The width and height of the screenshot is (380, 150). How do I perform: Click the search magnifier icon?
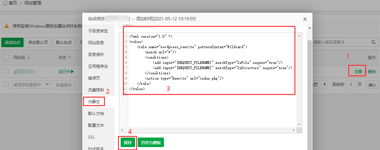(373, 42)
